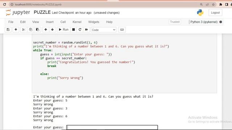Open the View menu

point(36,22)
